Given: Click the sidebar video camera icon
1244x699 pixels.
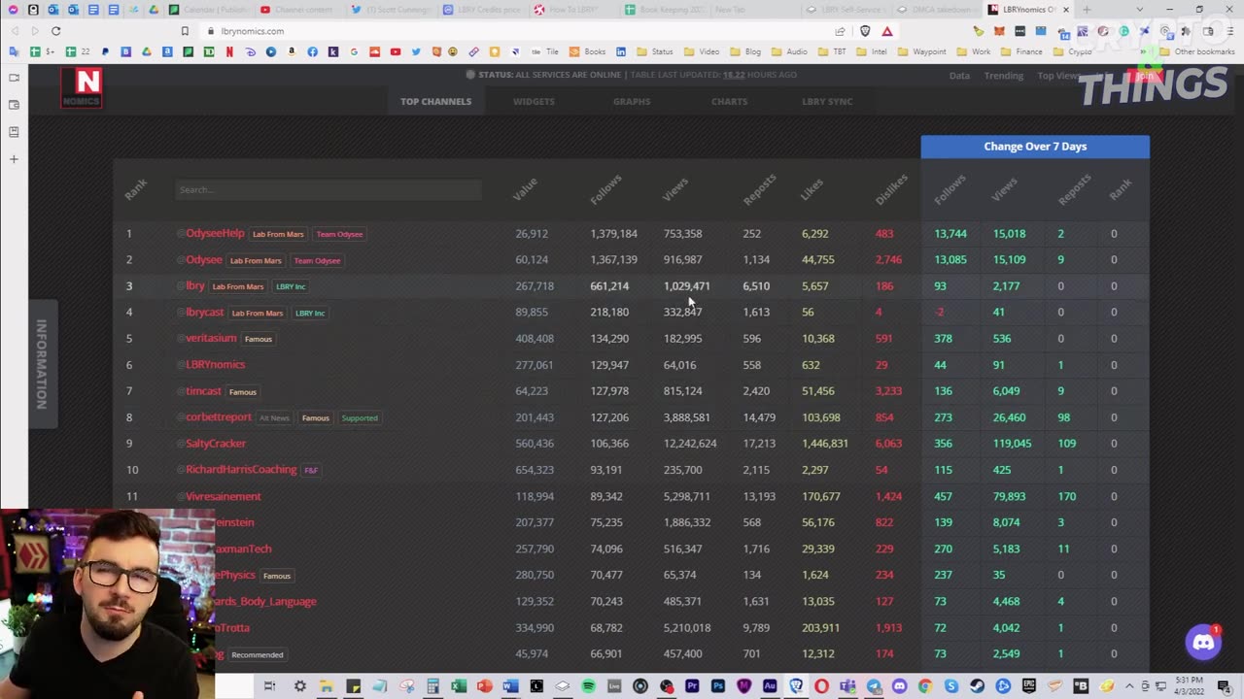Looking at the screenshot, I should pyautogui.click(x=14, y=77).
